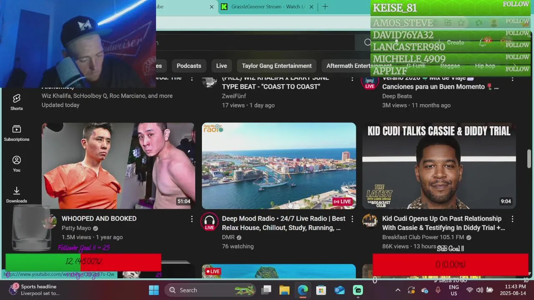Image resolution: width=534 pixels, height=300 pixels.
Task: Click the page vertical scrollbar thumb
Action: (x=529, y=159)
